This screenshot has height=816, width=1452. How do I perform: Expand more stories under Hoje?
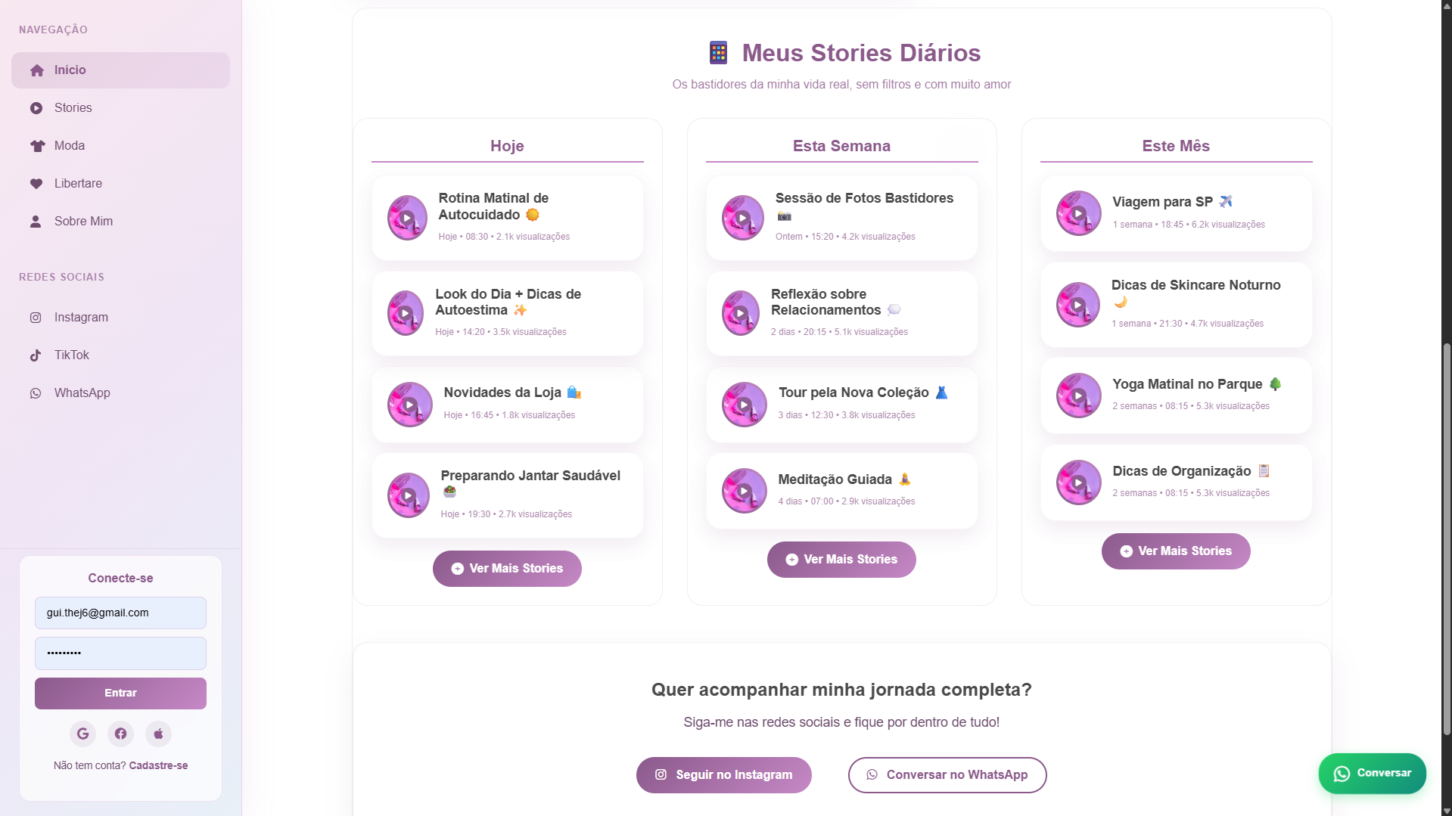coord(507,569)
